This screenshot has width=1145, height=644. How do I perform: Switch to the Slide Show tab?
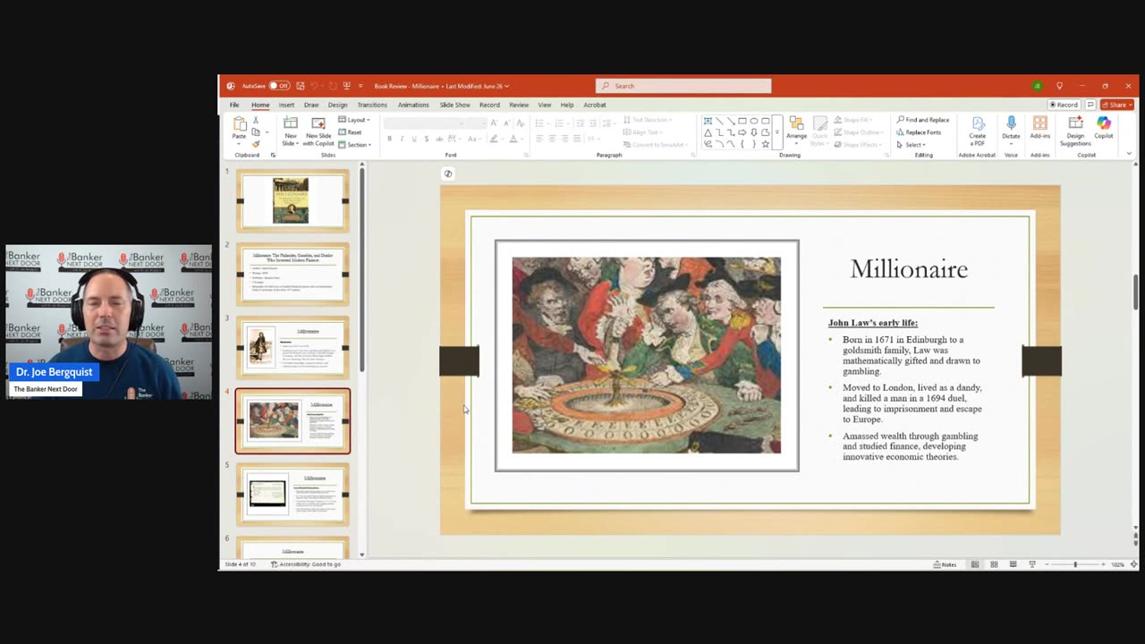pos(454,105)
